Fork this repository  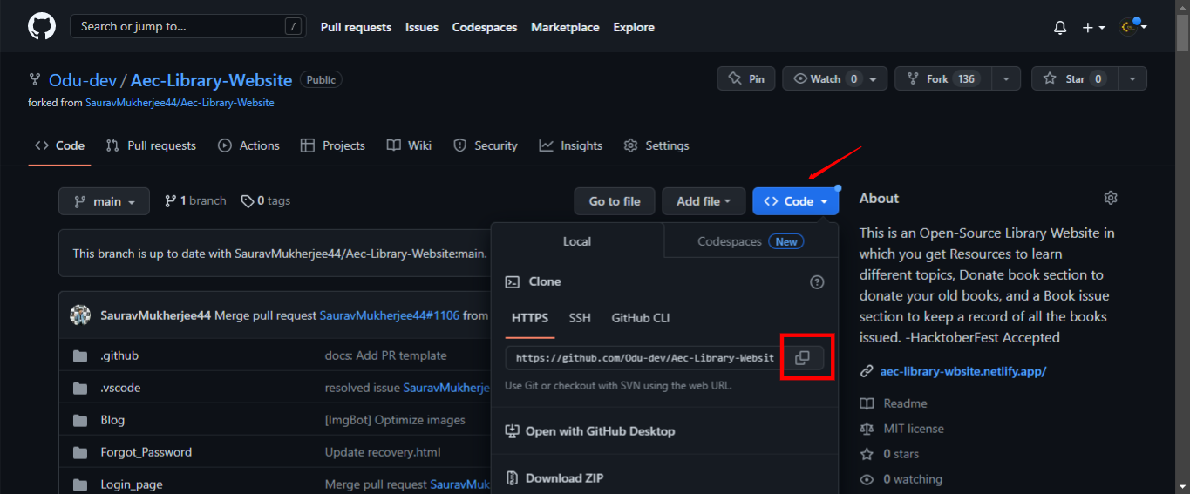(x=942, y=78)
